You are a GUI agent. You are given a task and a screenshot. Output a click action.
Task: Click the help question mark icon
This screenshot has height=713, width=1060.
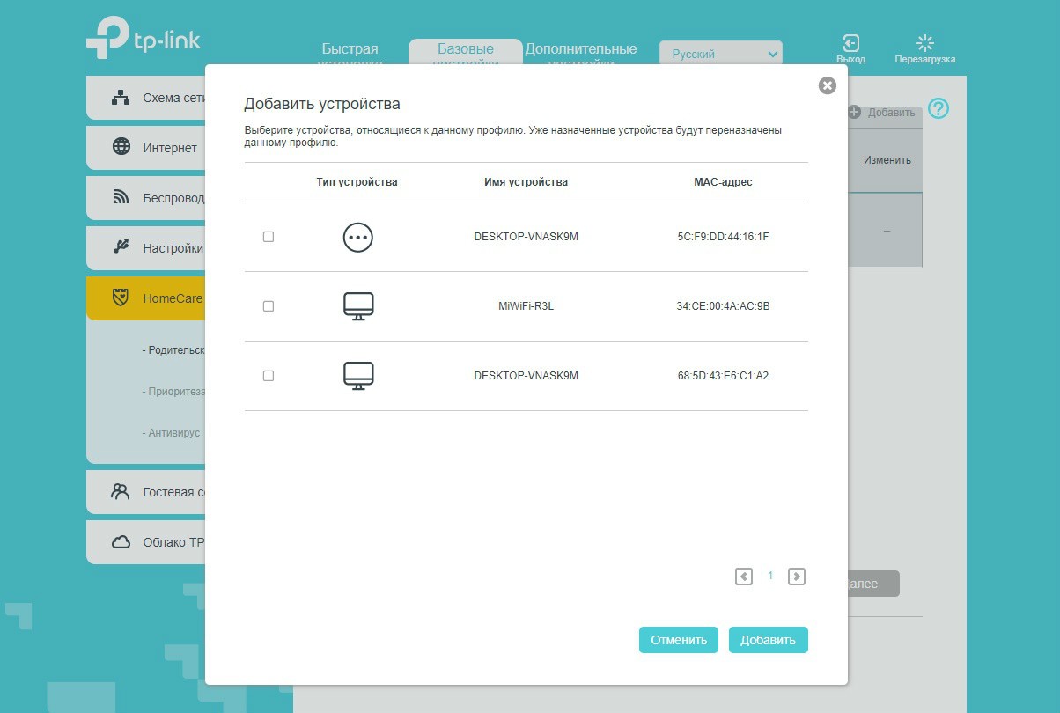[x=939, y=109]
